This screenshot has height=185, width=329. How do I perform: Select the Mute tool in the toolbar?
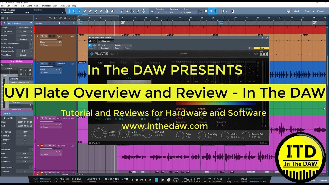click(x=101, y=11)
